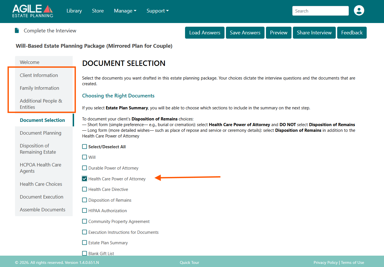Click the Load Answers button
The width and height of the screenshot is (384, 267).
pos(205,33)
